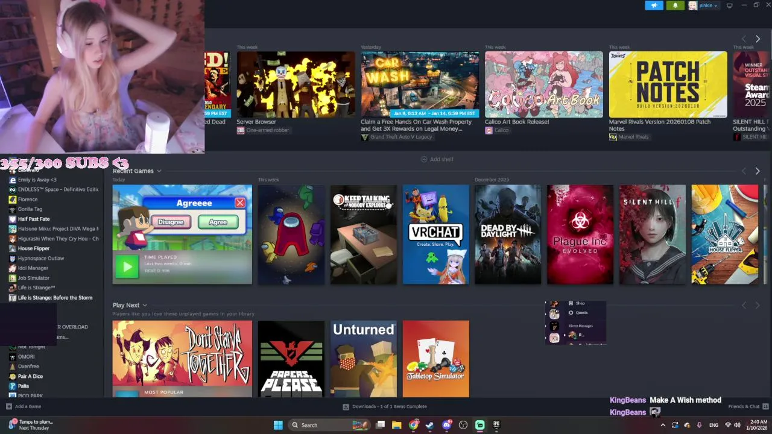Select Palia in library list

click(x=24, y=386)
